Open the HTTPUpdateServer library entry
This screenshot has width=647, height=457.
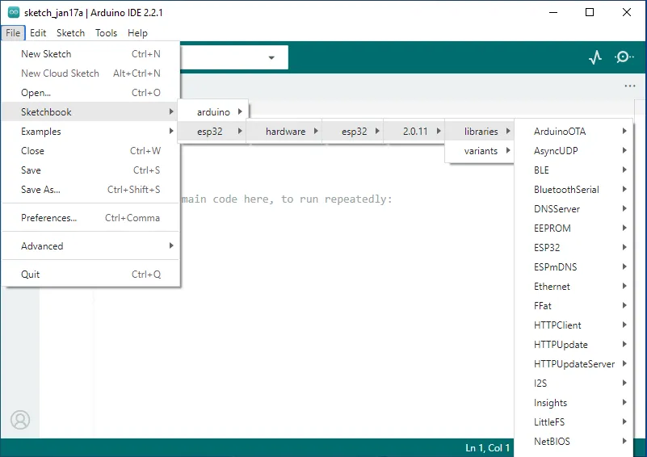pos(573,364)
